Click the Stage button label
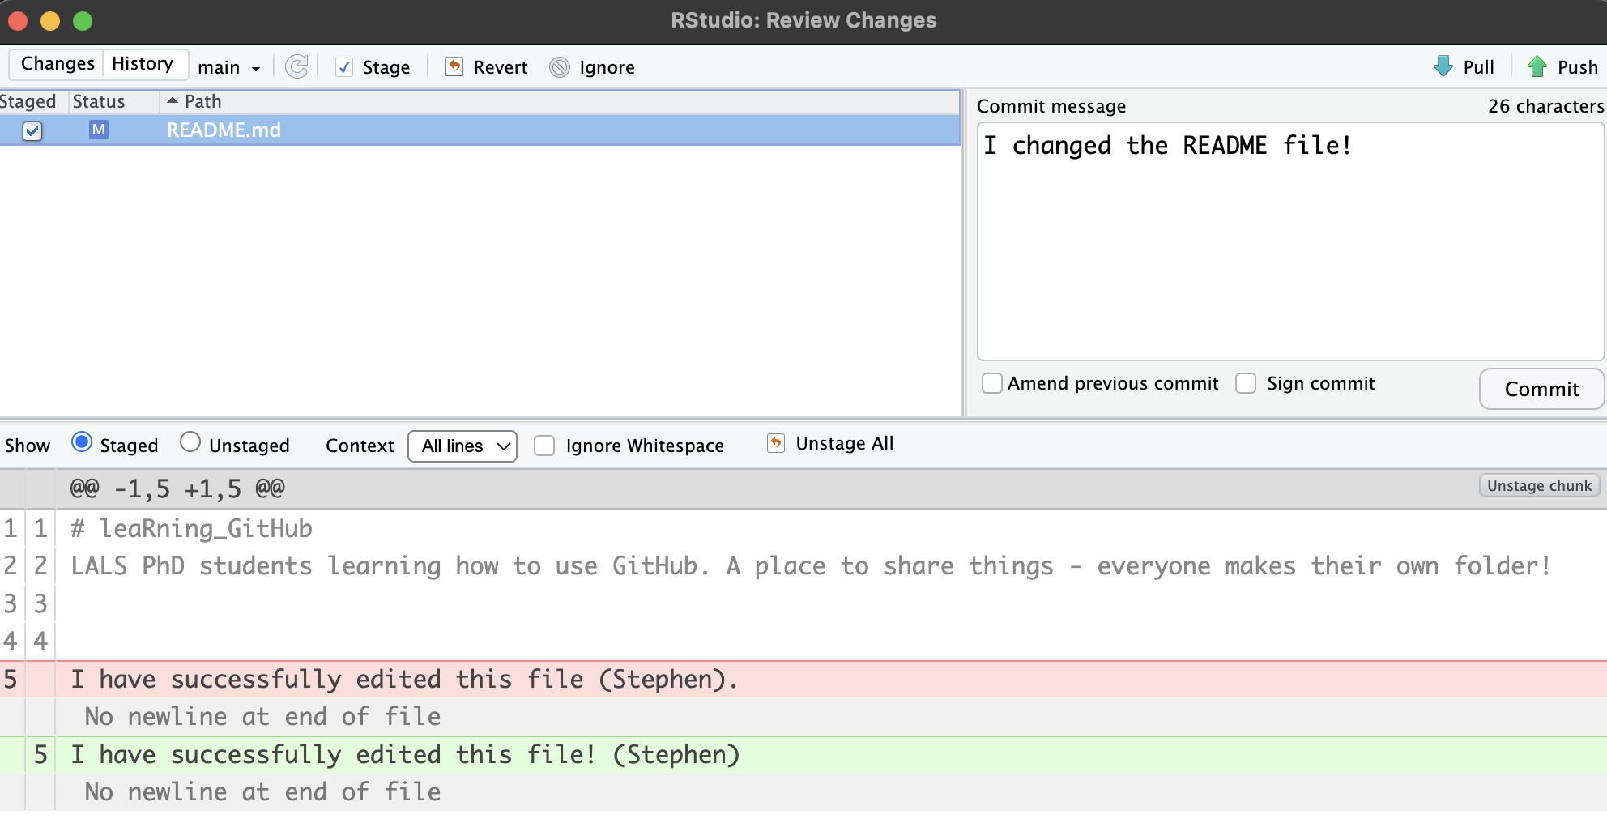The height and width of the screenshot is (823, 1607). point(386,67)
